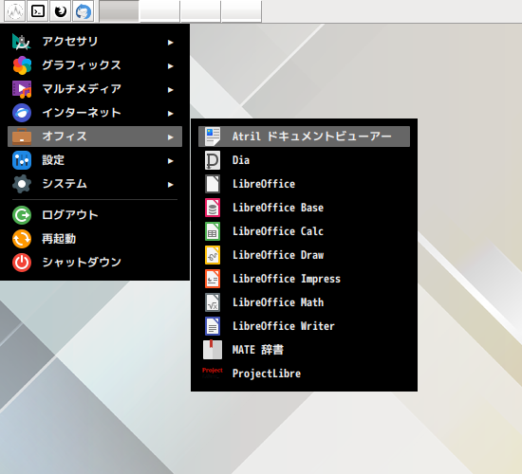The height and width of the screenshot is (474, 522).
Task: Expand the グラフィックス submenu arrow
Action: (x=171, y=65)
